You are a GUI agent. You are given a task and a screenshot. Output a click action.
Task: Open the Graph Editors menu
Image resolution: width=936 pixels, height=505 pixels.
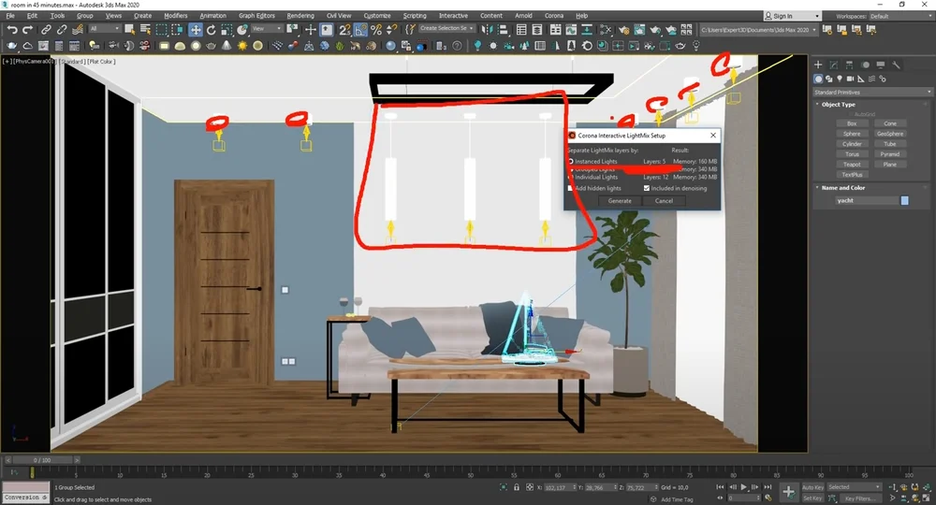pos(256,16)
